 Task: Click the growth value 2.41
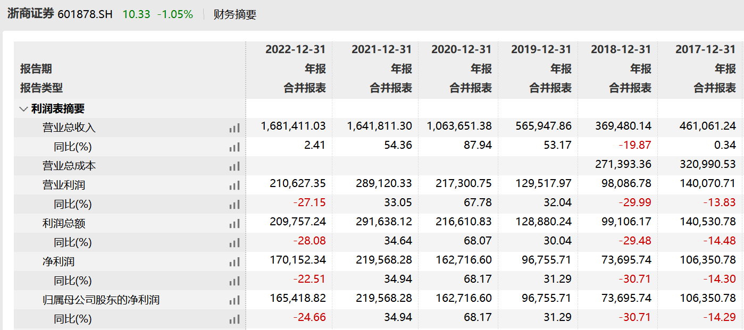coord(315,146)
